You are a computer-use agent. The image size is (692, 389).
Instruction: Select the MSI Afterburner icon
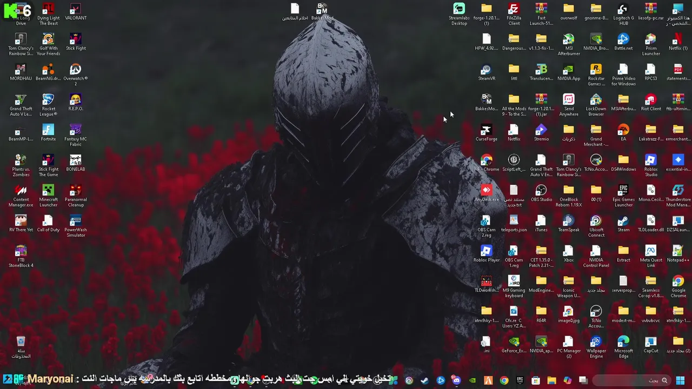point(569,44)
